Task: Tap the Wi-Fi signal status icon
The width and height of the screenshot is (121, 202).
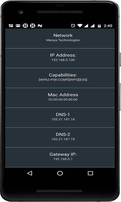Action: [x=80, y=26]
